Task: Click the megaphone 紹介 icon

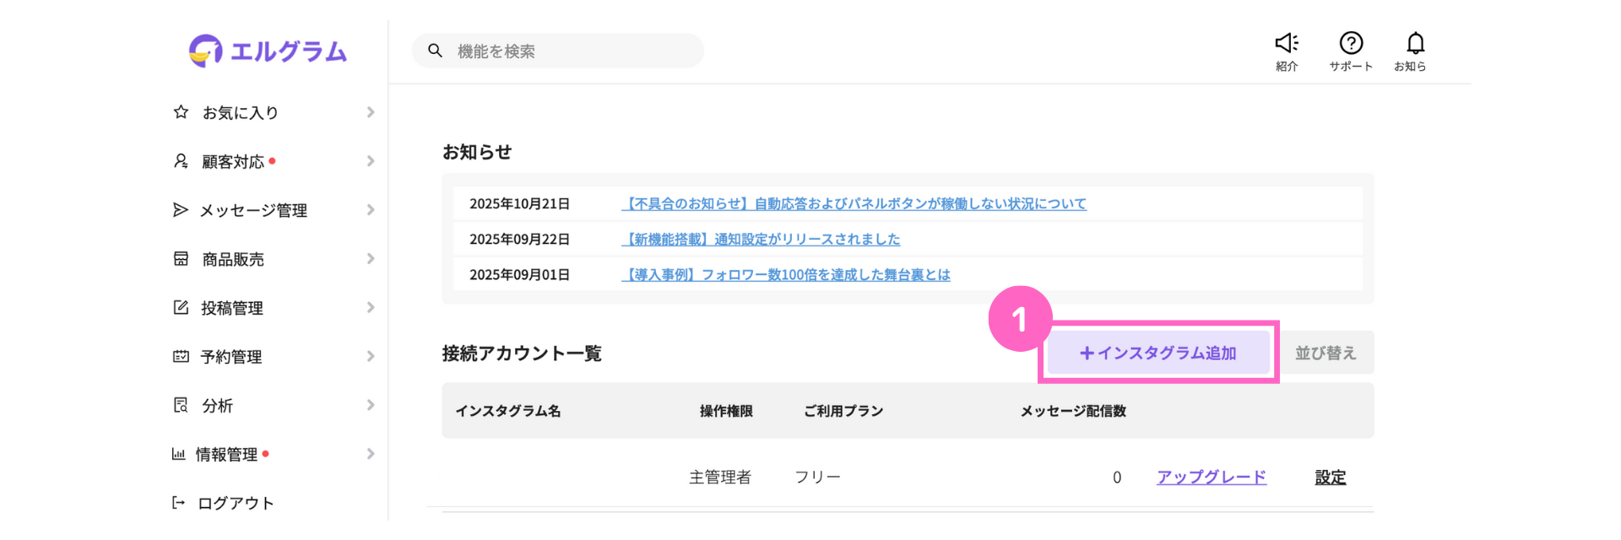Action: pyautogui.click(x=1287, y=44)
